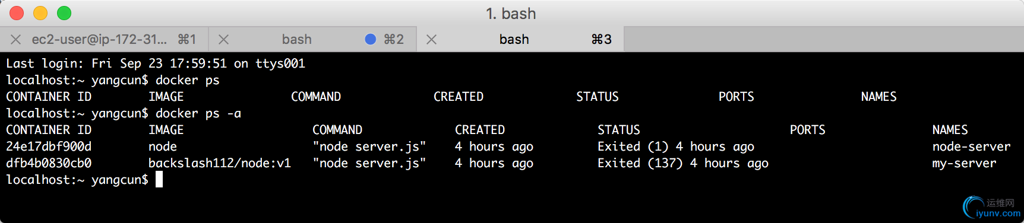The image size is (1024, 223).
Task: Click the container name node-server
Action: 972,146
